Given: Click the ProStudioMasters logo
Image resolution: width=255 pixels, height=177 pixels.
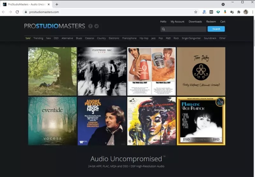Looking at the screenshot, I should [x=55, y=26].
